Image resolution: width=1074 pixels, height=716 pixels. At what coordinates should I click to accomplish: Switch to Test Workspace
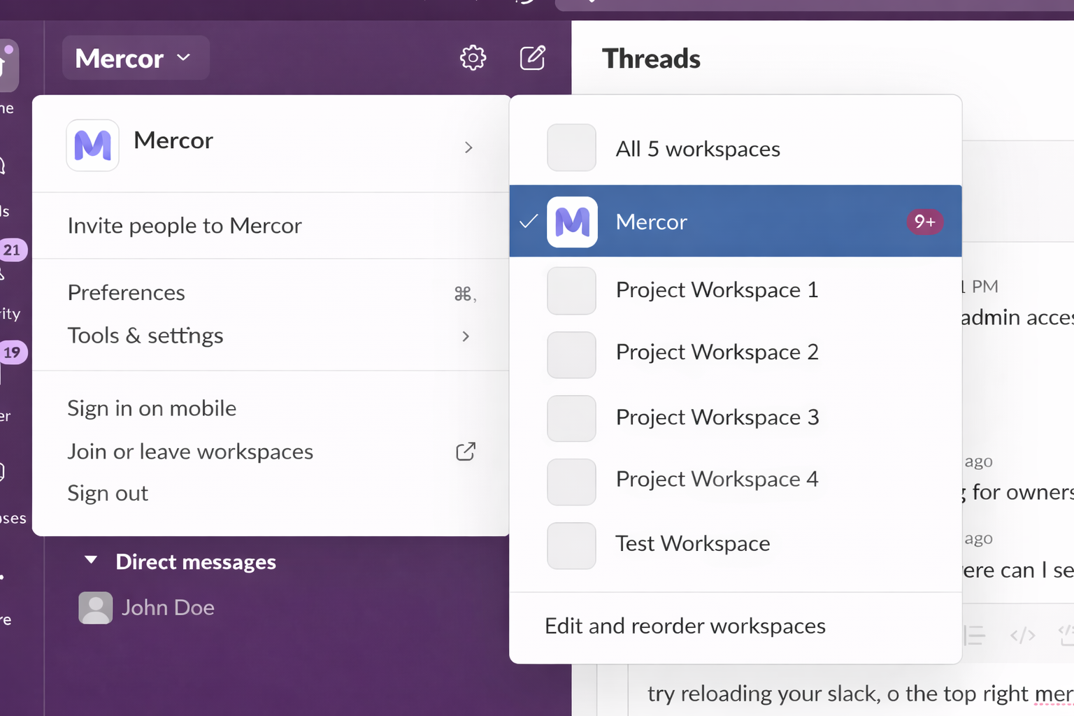[x=736, y=544]
